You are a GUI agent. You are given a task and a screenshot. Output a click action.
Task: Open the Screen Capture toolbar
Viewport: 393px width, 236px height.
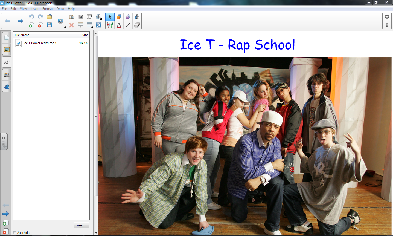[80, 17]
